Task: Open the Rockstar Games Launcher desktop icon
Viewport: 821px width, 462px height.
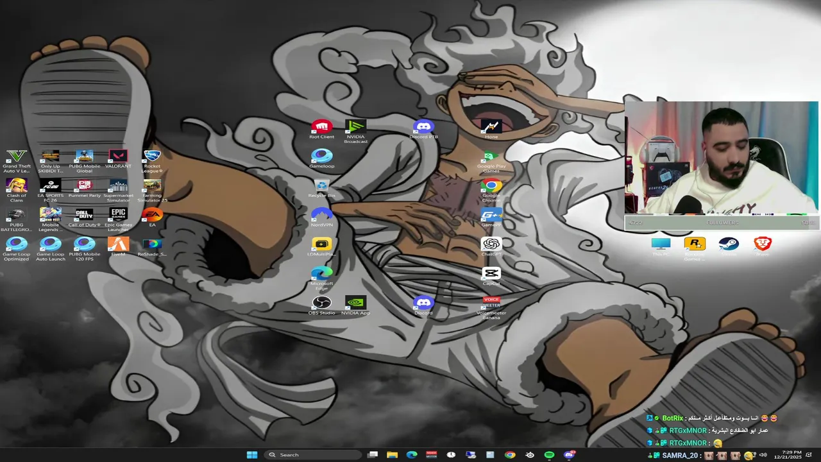Action: (695, 249)
